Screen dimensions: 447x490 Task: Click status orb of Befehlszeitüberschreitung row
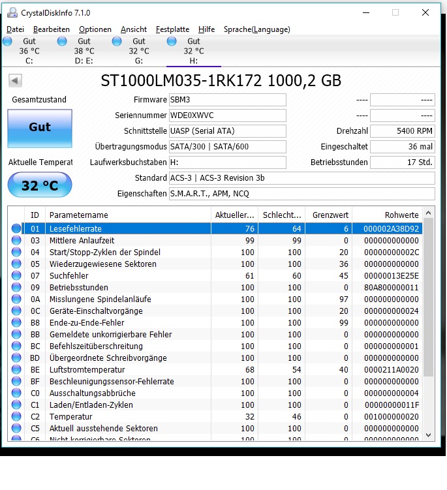[16, 346]
